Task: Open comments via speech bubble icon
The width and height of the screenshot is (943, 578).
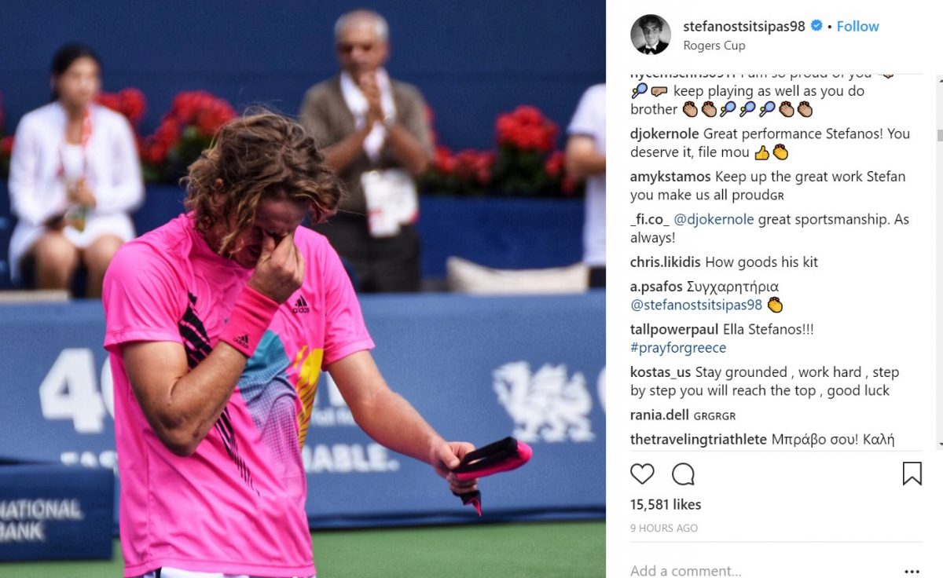Action: [684, 474]
